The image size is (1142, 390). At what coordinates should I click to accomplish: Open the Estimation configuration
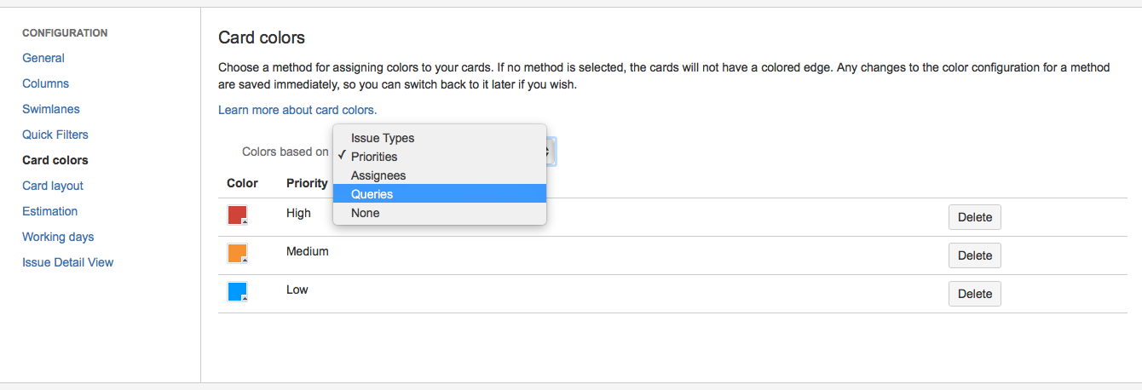49,211
